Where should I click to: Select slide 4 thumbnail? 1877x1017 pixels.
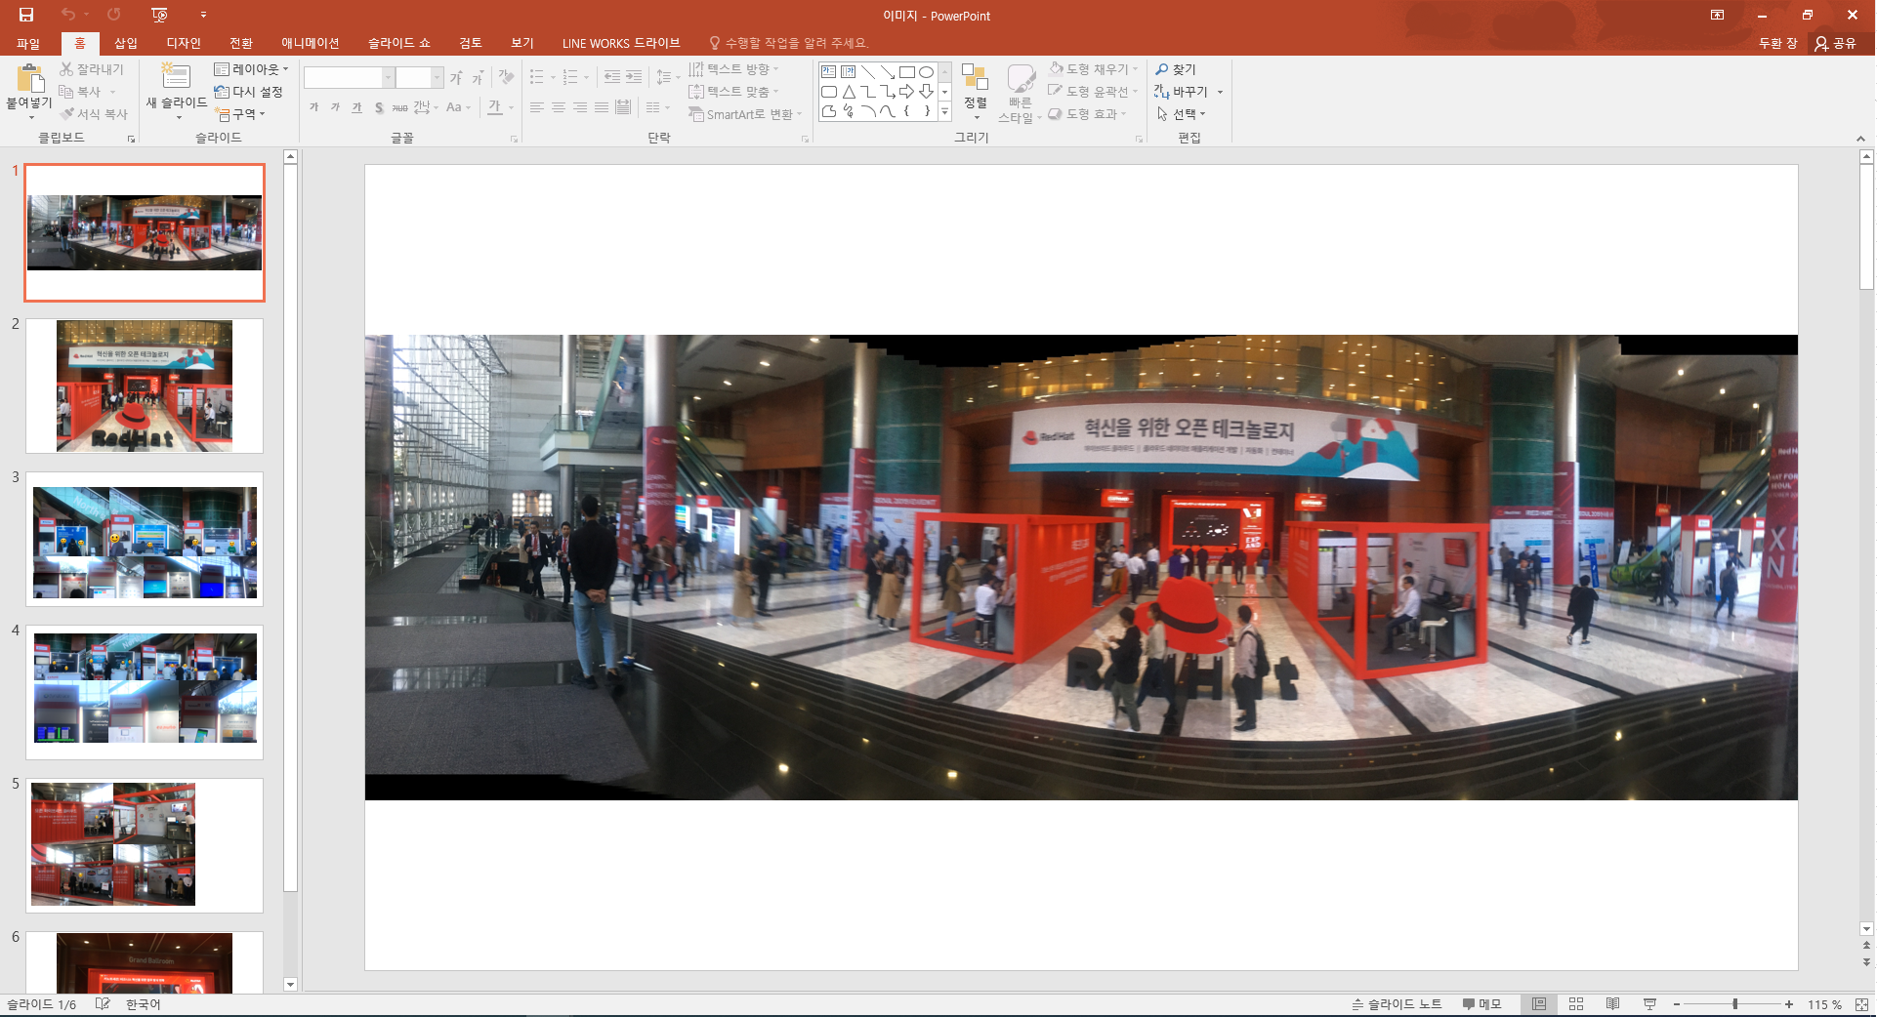pos(145,692)
